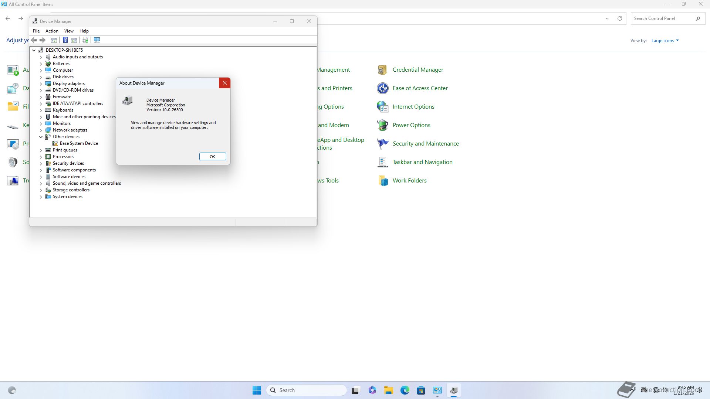Screen dimensions: 710x399
Task: Expand the Network adapters node
Action: [x=41, y=130]
